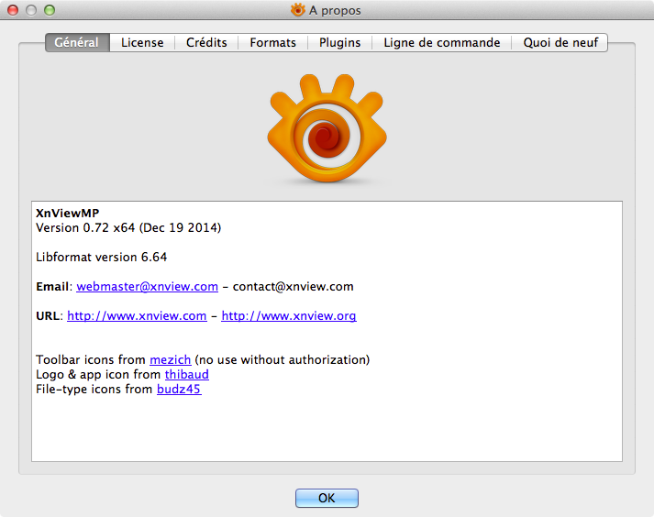The height and width of the screenshot is (517, 654).
Task: Click the large XnView eye logo
Action: (327, 128)
